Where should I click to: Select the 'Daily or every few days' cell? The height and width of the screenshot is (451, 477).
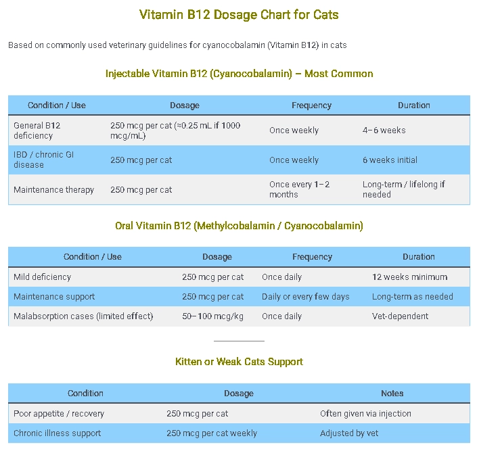(x=306, y=297)
